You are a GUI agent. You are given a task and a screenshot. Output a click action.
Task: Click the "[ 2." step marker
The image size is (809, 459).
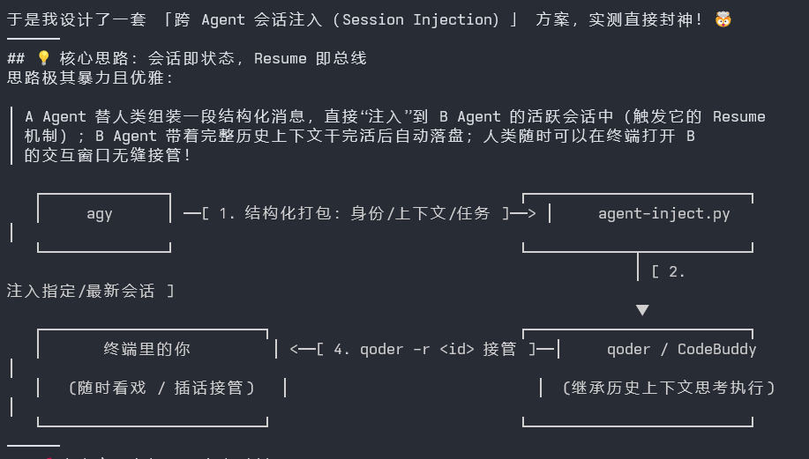[x=668, y=271]
